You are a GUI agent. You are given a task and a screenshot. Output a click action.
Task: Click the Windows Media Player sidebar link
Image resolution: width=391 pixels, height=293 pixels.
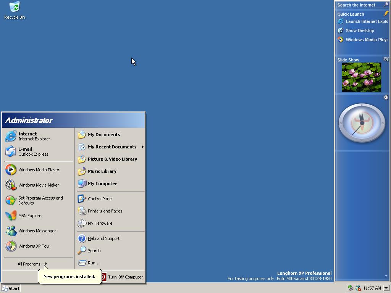[x=367, y=40]
